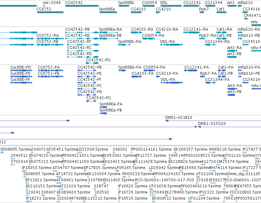The height and width of the screenshot is (203, 261).
Task: Click transcript CG12241-RA label
Action: [x=196, y=29]
